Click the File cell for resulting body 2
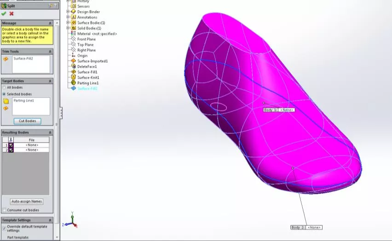 [x=32, y=150]
